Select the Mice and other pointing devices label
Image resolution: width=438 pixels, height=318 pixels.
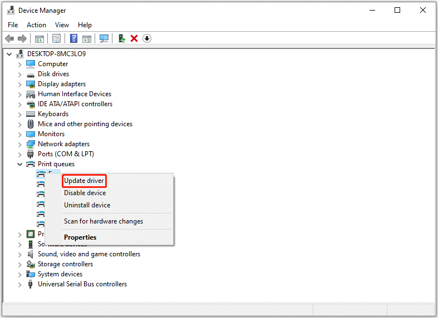[x=85, y=124]
